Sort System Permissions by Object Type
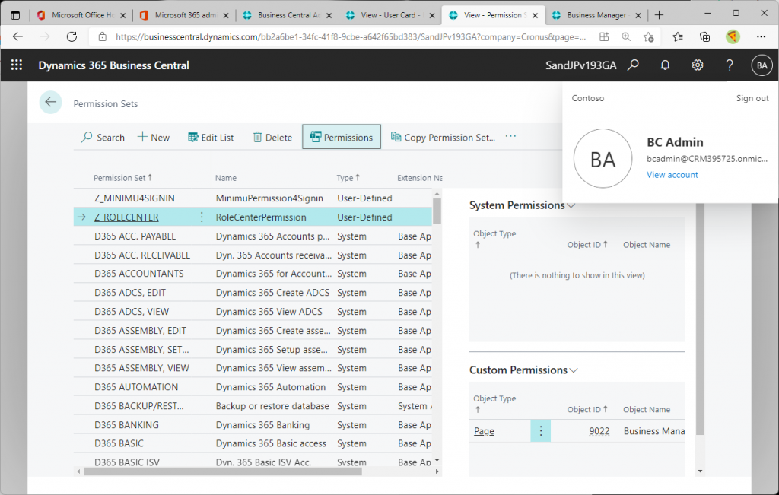This screenshot has height=495, width=779. [494, 239]
